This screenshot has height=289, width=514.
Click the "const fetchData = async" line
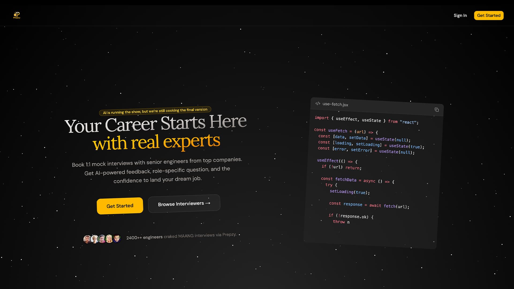coord(358,180)
